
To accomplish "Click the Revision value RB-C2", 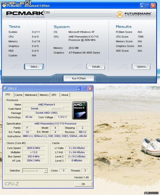I will [x=82, y=132].
